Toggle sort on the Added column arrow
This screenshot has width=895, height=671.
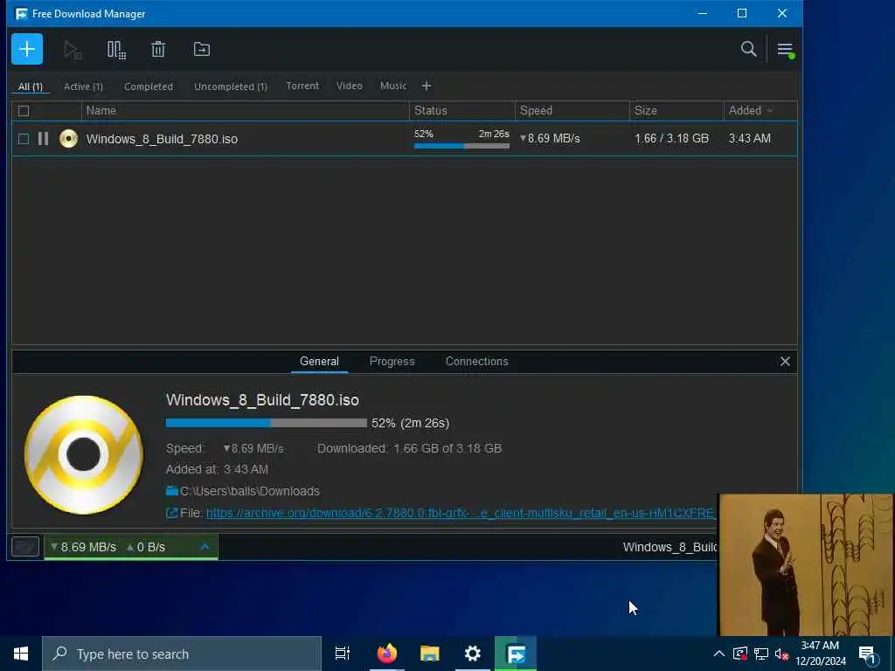[x=770, y=111]
